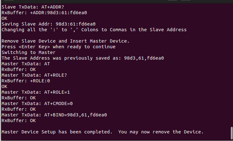Viewport: 233px width, 141px height.
Task: Click the '+ADDR:98d3:61:fd6ea0' RxBuffer line
Action: (44, 13)
